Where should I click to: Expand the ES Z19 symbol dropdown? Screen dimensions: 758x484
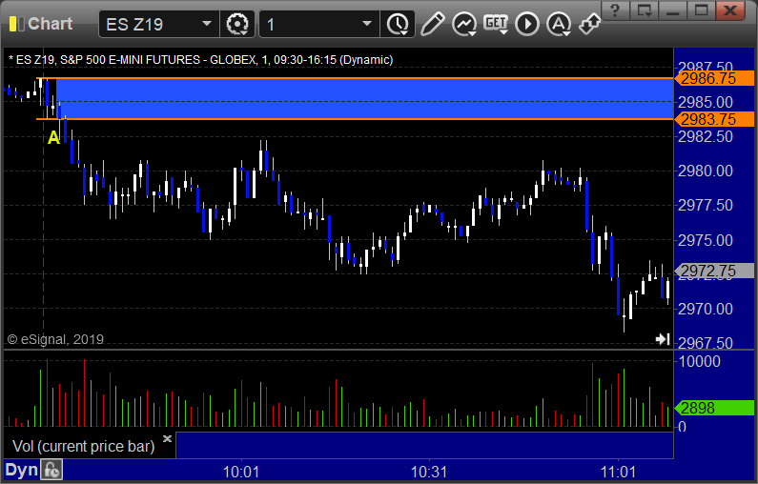[206, 24]
